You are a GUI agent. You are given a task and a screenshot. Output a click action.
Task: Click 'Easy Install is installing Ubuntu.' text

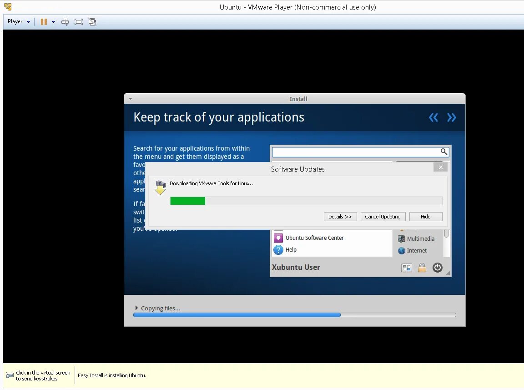pyautogui.click(x=112, y=375)
